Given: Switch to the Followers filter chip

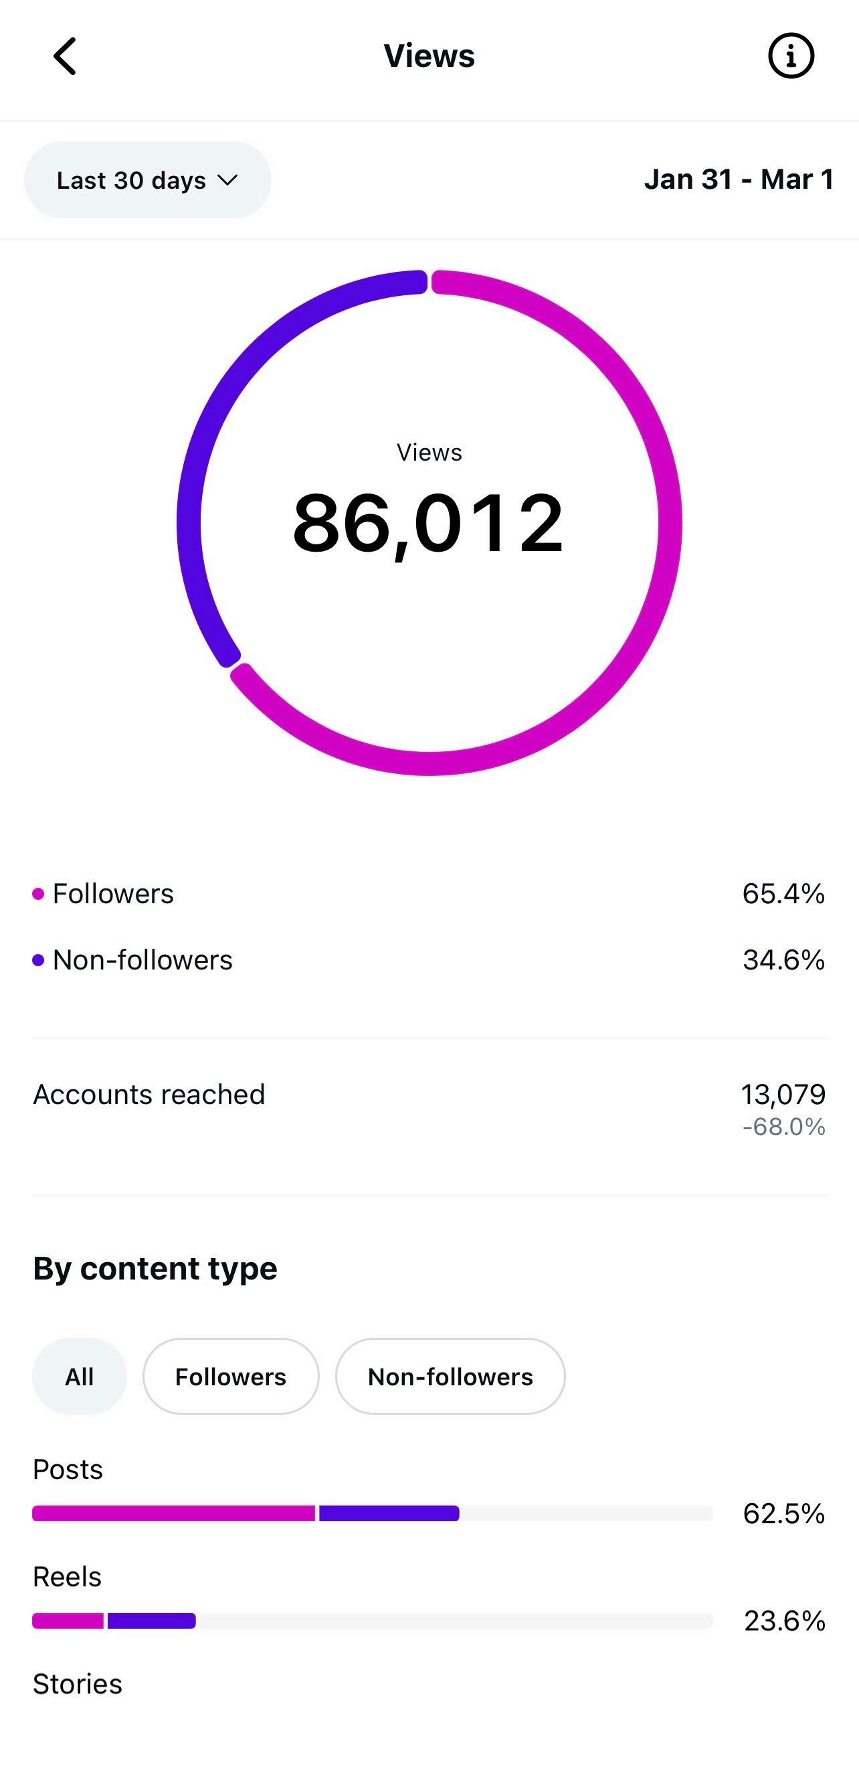Looking at the screenshot, I should tap(230, 1376).
